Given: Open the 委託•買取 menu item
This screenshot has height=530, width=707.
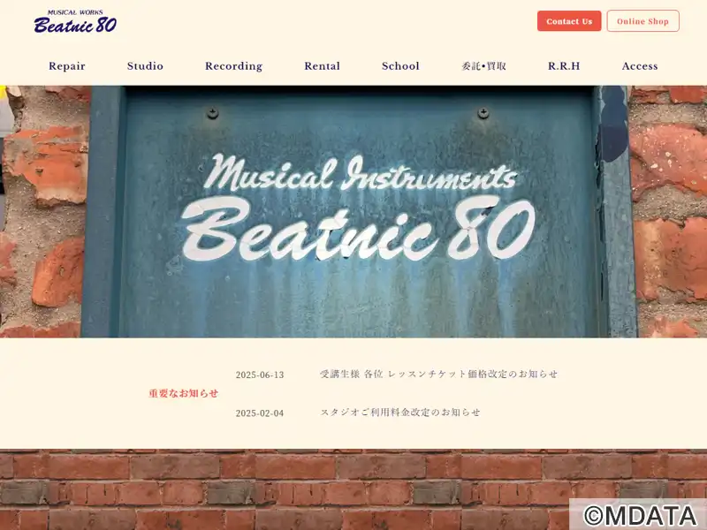Looking at the screenshot, I should 483,66.
